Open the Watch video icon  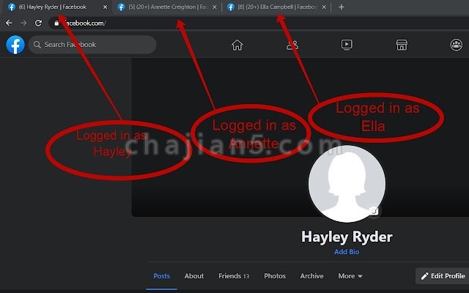point(347,45)
